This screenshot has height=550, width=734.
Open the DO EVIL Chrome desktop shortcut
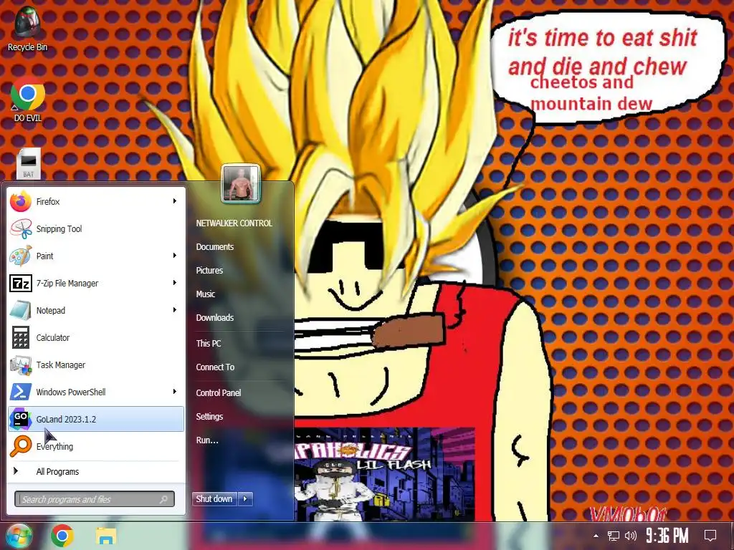pyautogui.click(x=27, y=100)
